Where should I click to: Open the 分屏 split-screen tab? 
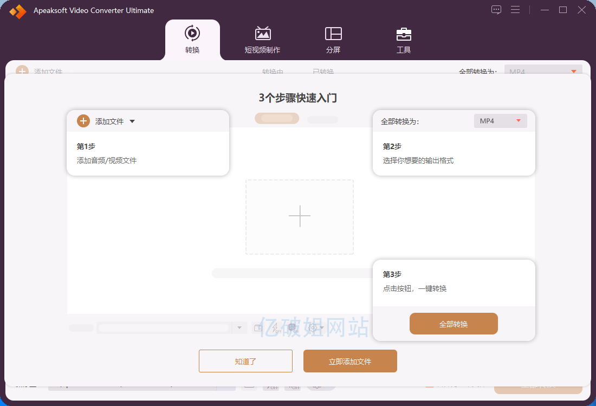pos(333,40)
